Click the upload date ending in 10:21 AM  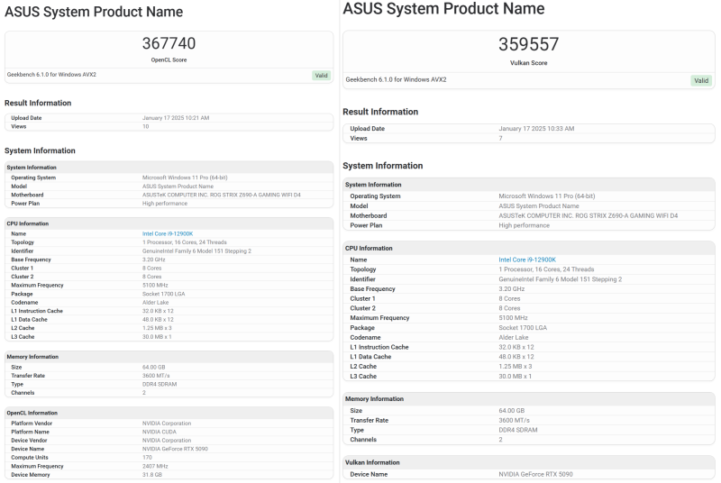pos(176,118)
